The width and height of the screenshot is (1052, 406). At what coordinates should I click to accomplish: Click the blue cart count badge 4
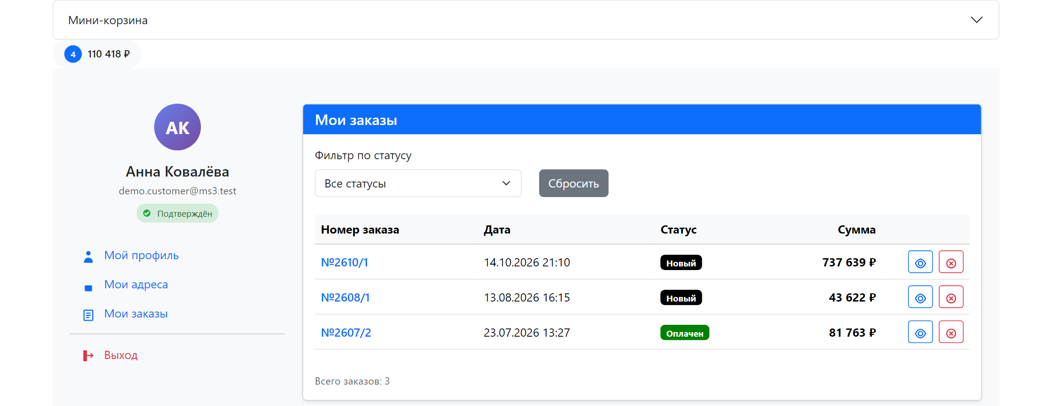point(73,54)
